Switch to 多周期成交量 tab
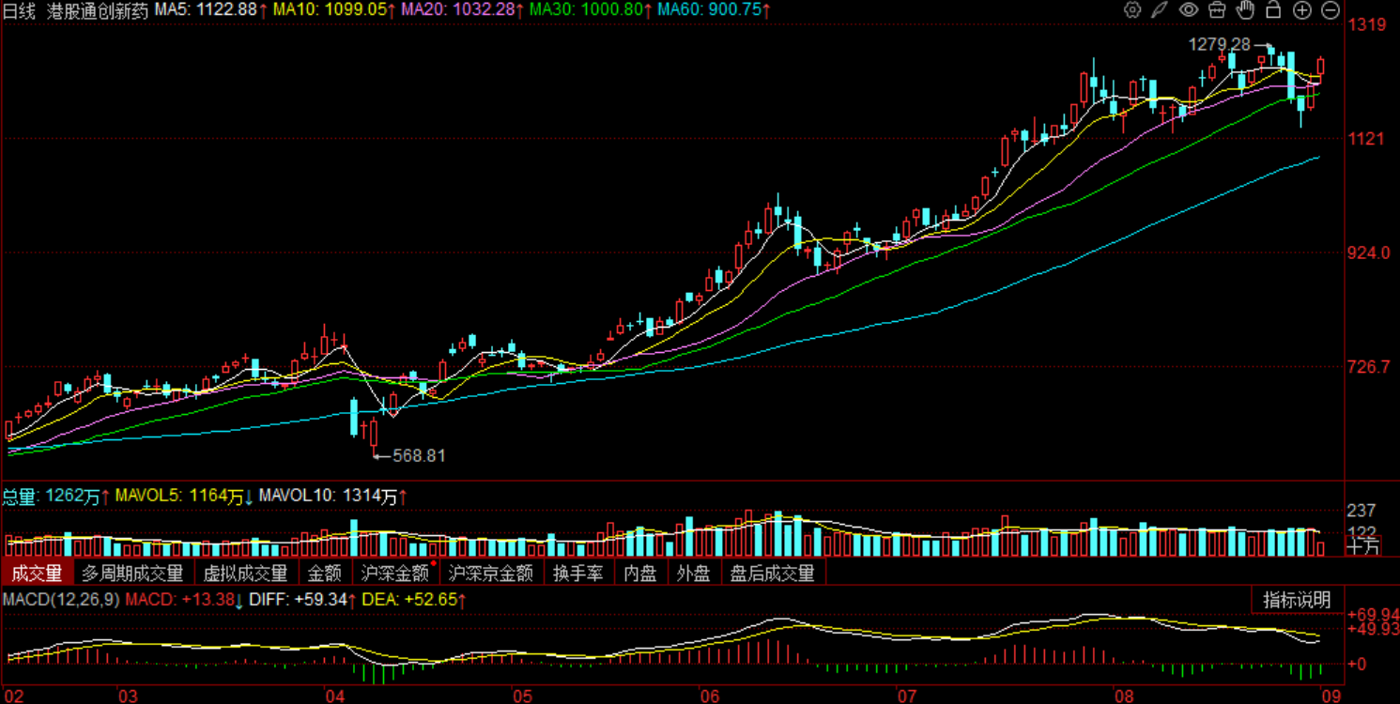The height and width of the screenshot is (704, 1400). click(132, 573)
